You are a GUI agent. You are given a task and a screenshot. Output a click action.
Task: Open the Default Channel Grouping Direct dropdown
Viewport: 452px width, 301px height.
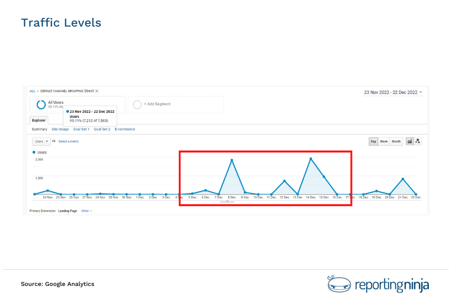pyautogui.click(x=97, y=91)
